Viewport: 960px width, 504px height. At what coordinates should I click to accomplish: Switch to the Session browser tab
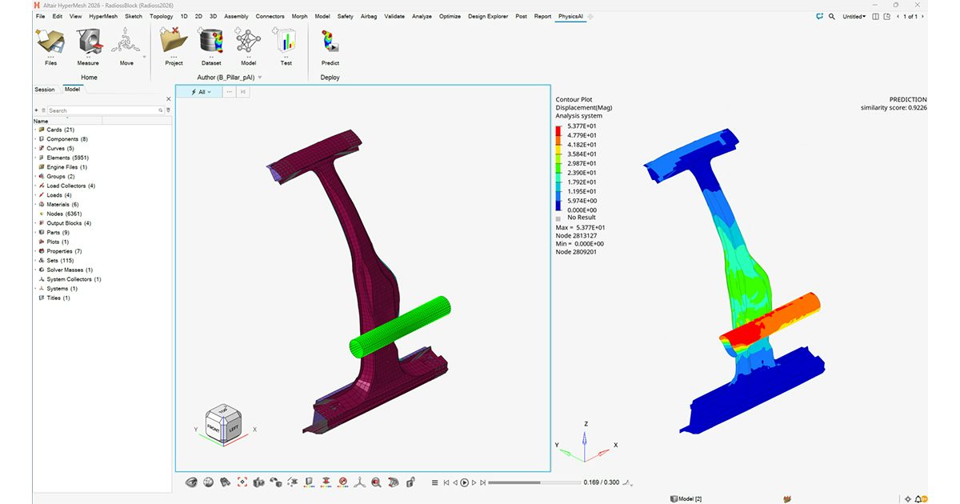45,90
